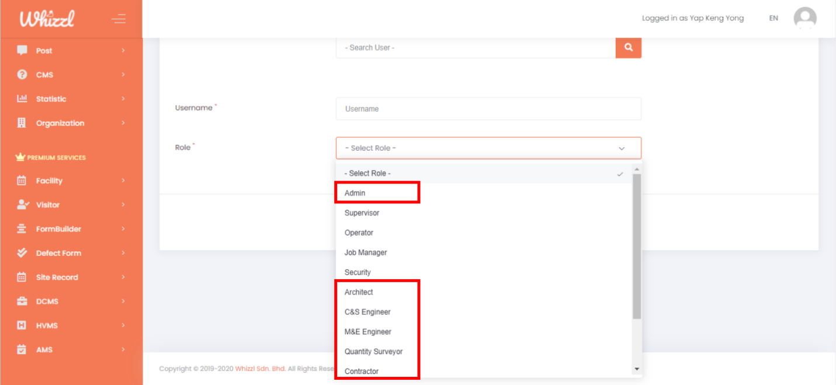Open the user profile avatar
This screenshot has height=385, width=836.
(x=804, y=19)
